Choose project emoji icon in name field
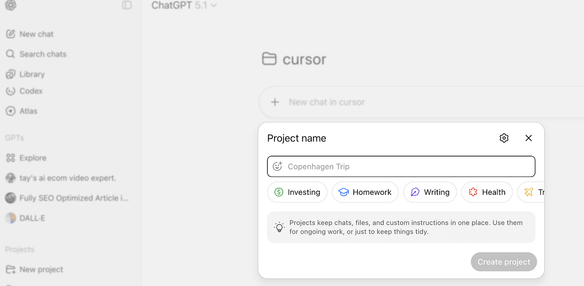This screenshot has width=584, height=286. [x=277, y=167]
